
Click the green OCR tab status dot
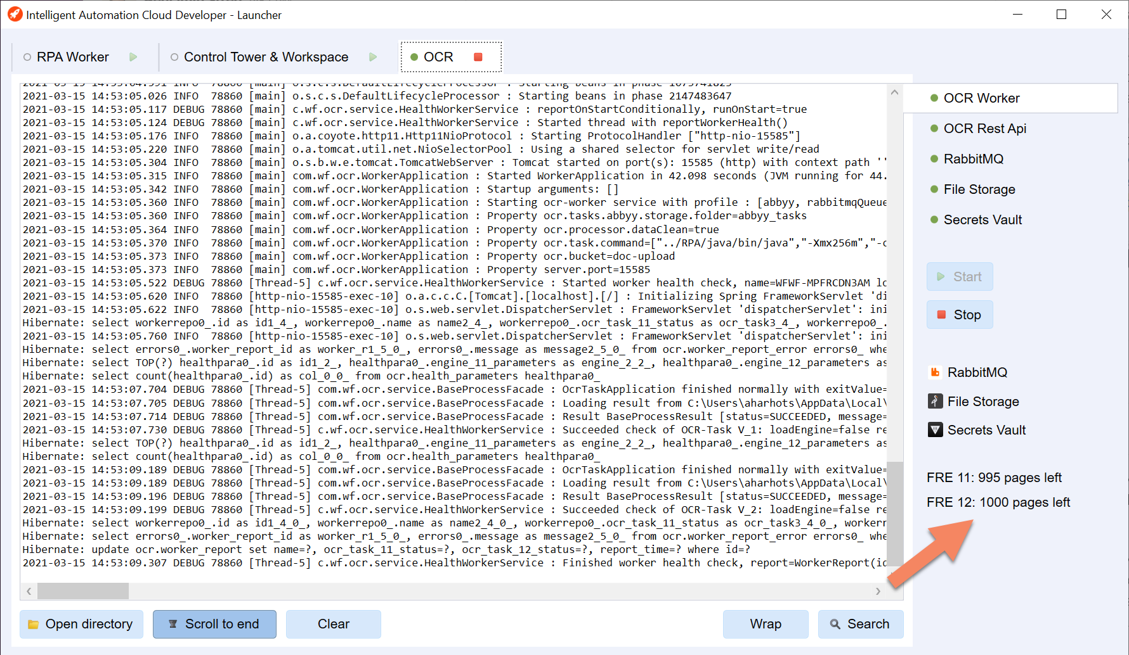pyautogui.click(x=414, y=57)
